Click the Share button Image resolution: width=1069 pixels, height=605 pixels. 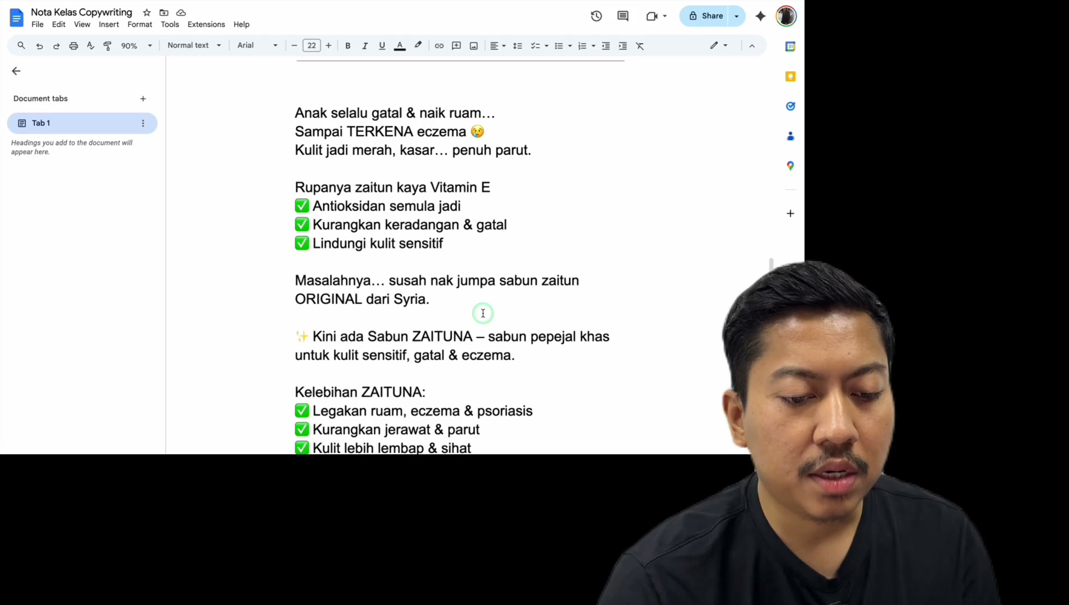pos(705,16)
